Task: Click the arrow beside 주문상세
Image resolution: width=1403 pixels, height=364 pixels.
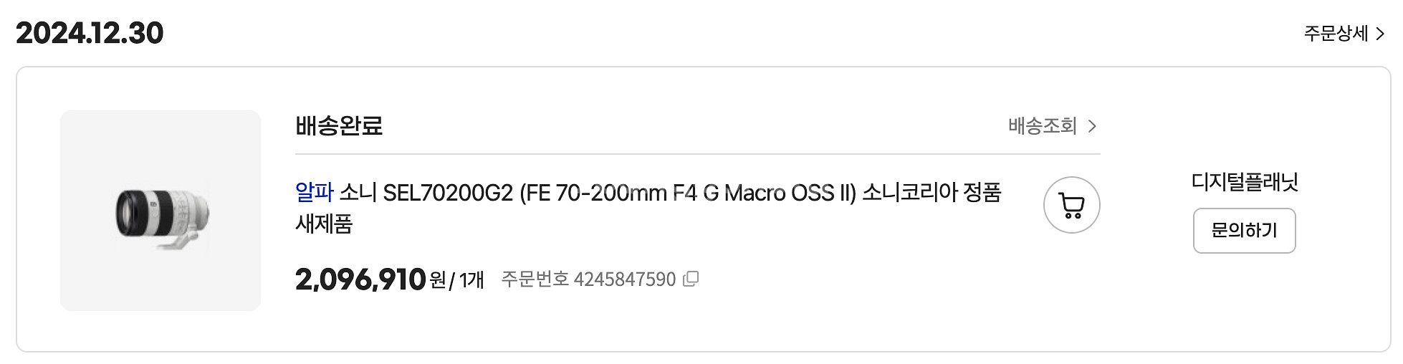Action: [1380, 34]
